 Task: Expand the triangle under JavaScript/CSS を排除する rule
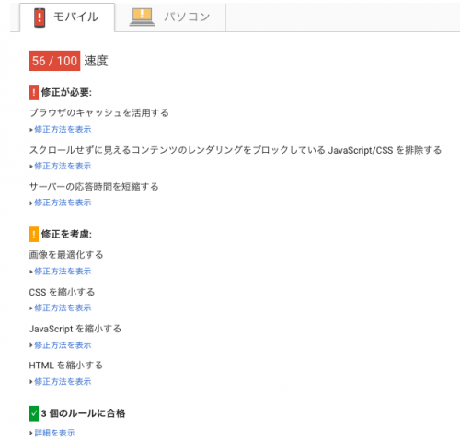pos(31,167)
